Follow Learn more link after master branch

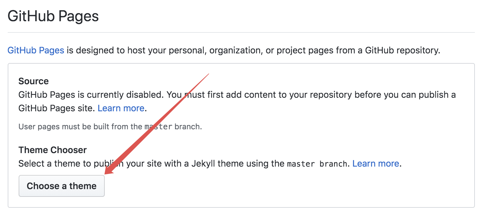click(x=376, y=164)
